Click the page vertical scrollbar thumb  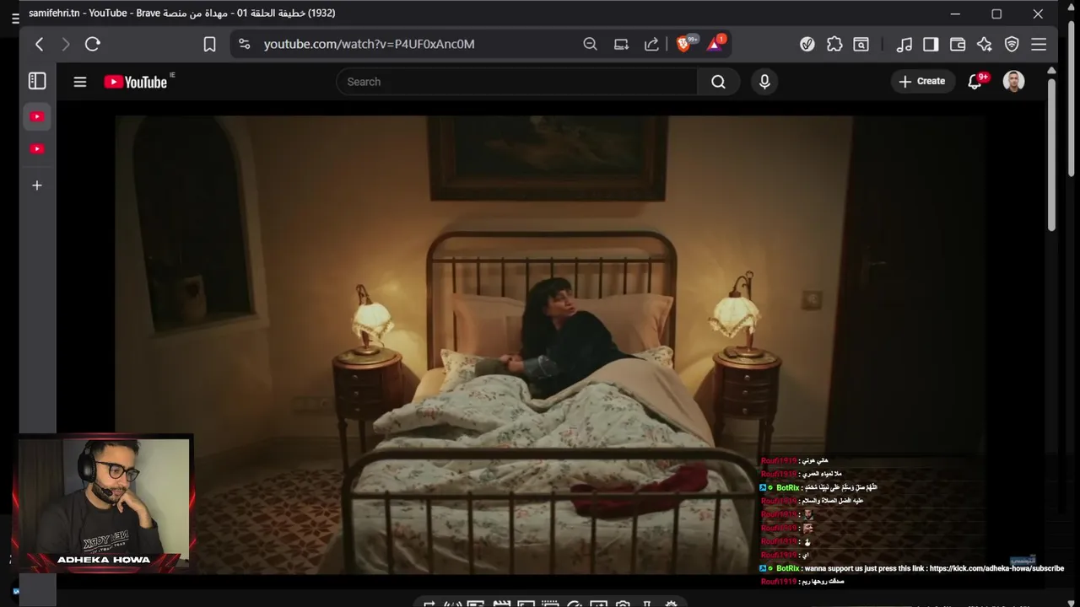click(1051, 153)
